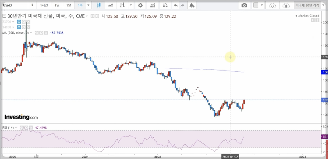Viewport: 328px width, 159px height.
Task: Open the compare scales icon
Action: [x=165, y=5]
